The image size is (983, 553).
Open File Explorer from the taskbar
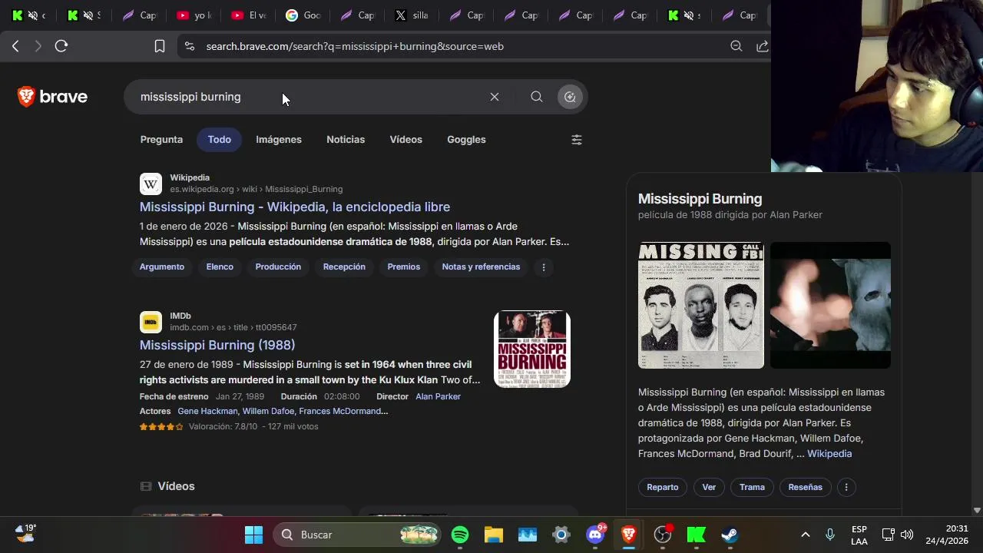pyautogui.click(x=494, y=535)
